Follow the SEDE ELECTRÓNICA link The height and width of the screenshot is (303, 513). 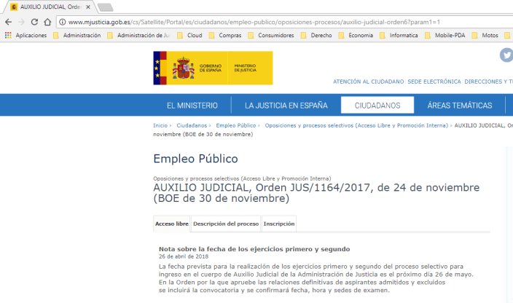point(434,82)
